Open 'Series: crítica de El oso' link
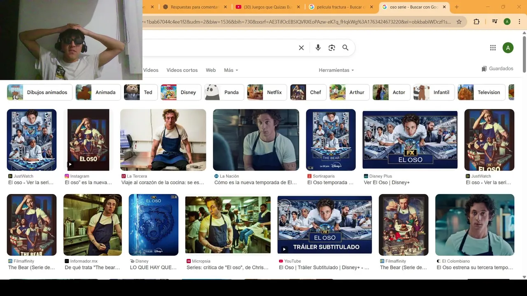This screenshot has height=296, width=527. 227,268
